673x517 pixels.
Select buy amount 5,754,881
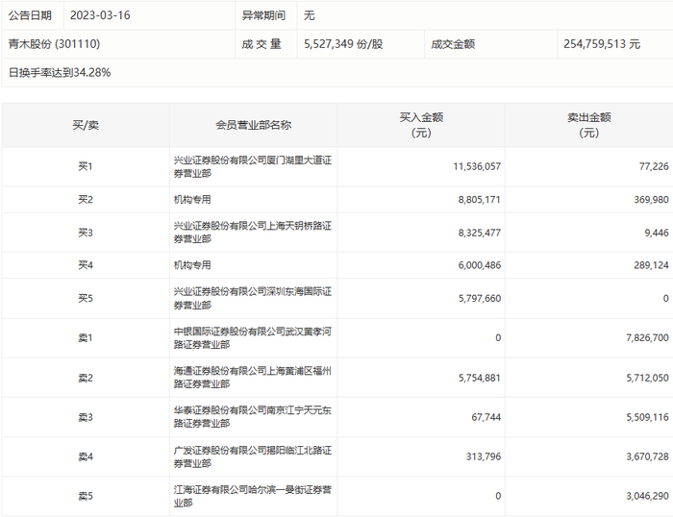(x=480, y=378)
